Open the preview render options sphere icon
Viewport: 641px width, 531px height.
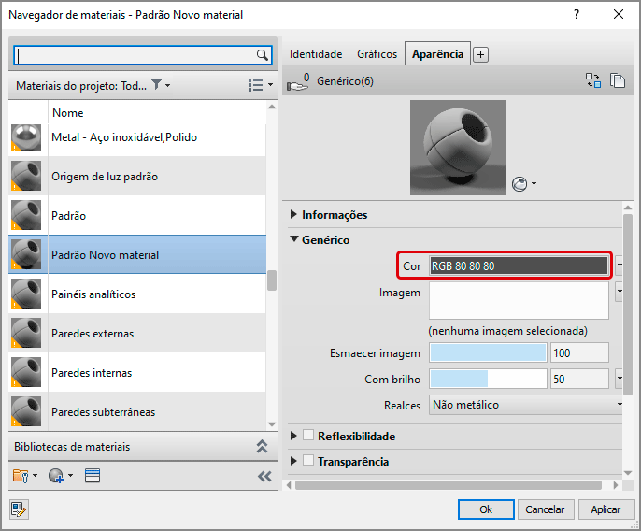pos(520,184)
